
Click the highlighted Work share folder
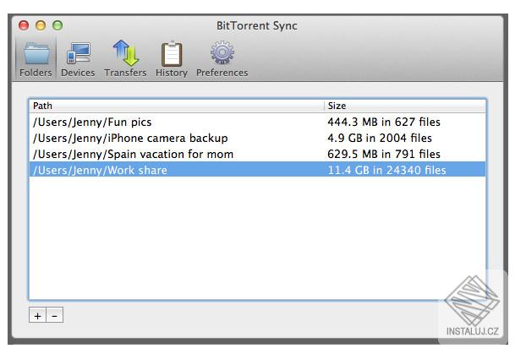(100, 170)
